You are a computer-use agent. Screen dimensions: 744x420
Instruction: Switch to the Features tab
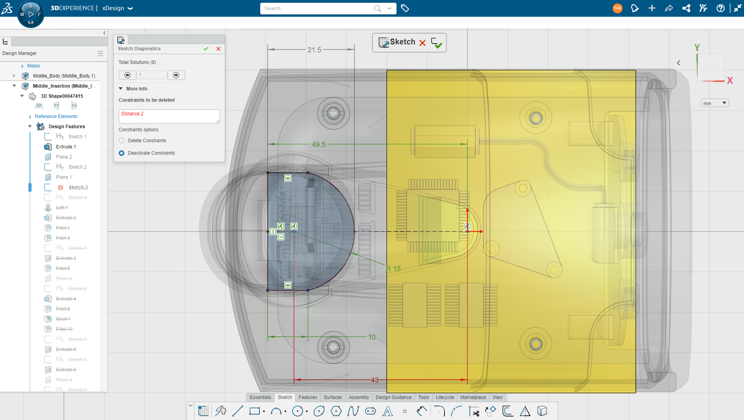tap(307, 397)
